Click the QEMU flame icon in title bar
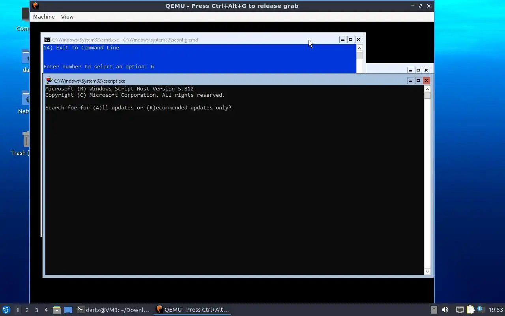This screenshot has width=505, height=316. click(36, 6)
